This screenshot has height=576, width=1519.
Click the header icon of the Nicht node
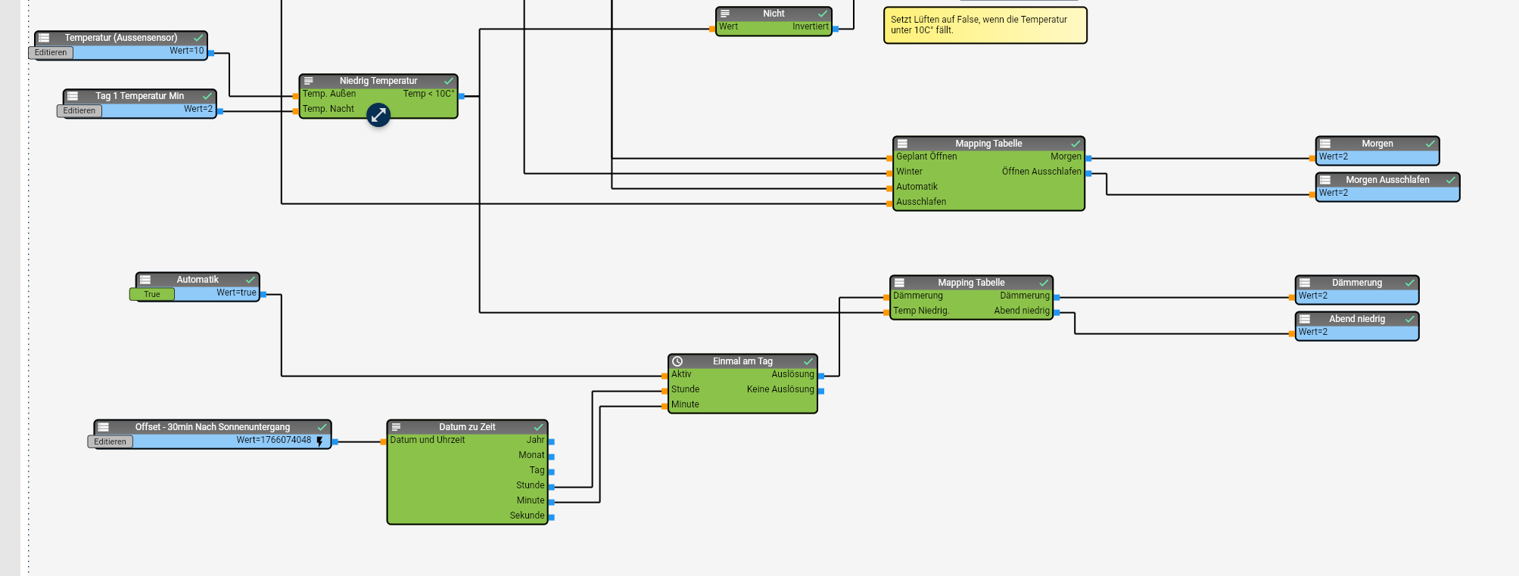(725, 14)
